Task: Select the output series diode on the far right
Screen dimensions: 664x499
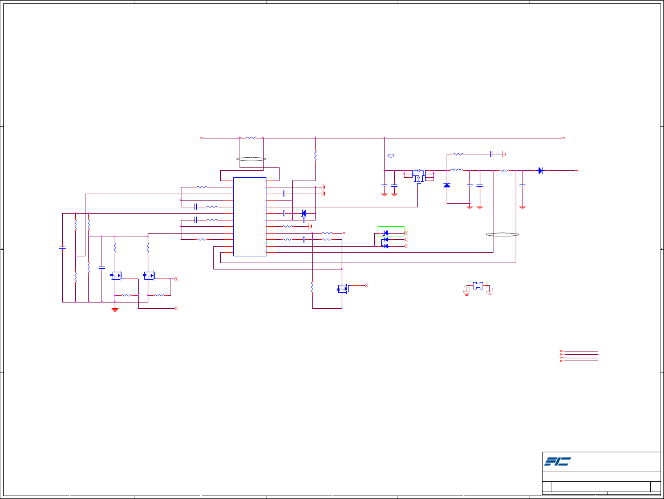Action: pyautogui.click(x=540, y=170)
